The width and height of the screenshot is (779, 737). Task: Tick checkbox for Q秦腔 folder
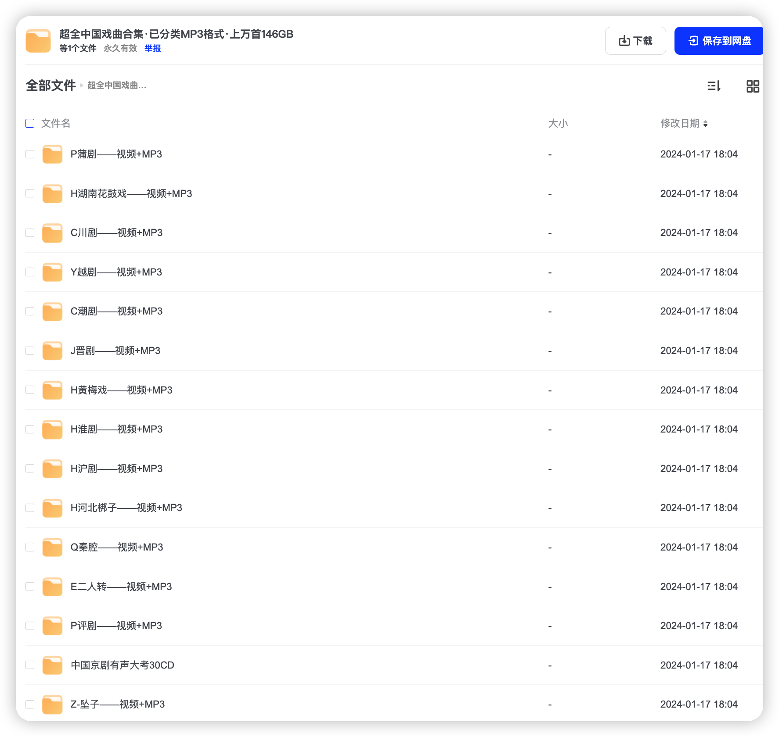pyautogui.click(x=30, y=547)
